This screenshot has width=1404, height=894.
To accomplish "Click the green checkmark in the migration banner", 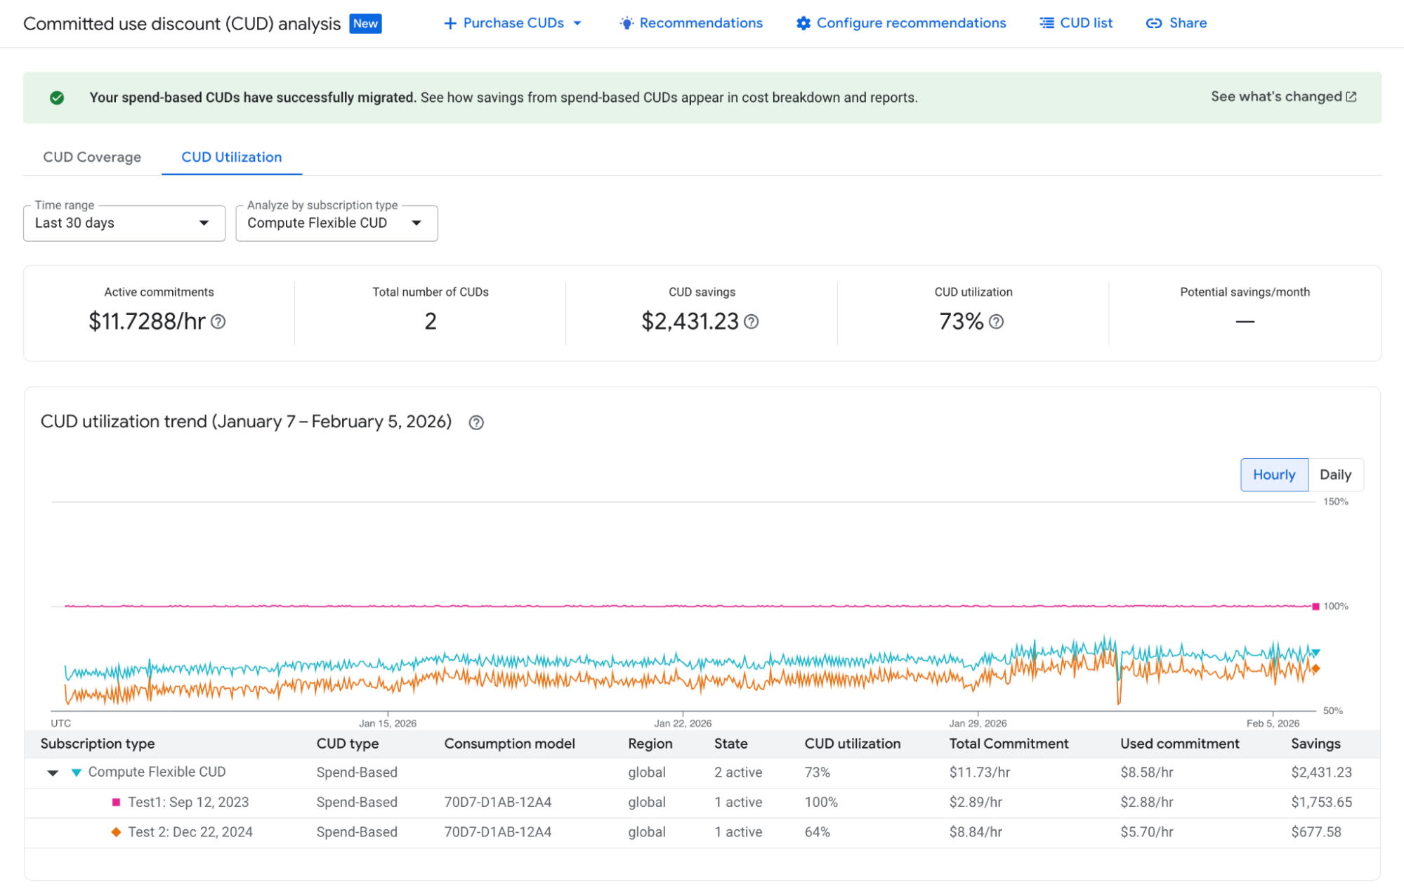I will click(58, 98).
